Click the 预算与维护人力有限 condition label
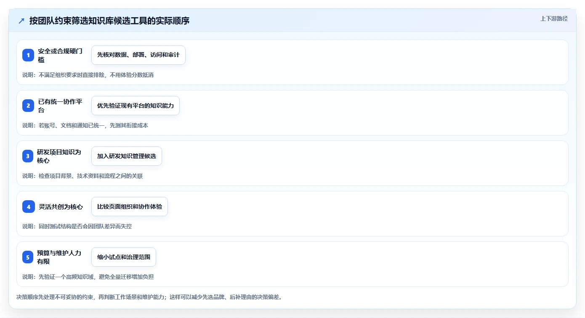The image size is (585, 318). tap(59, 257)
